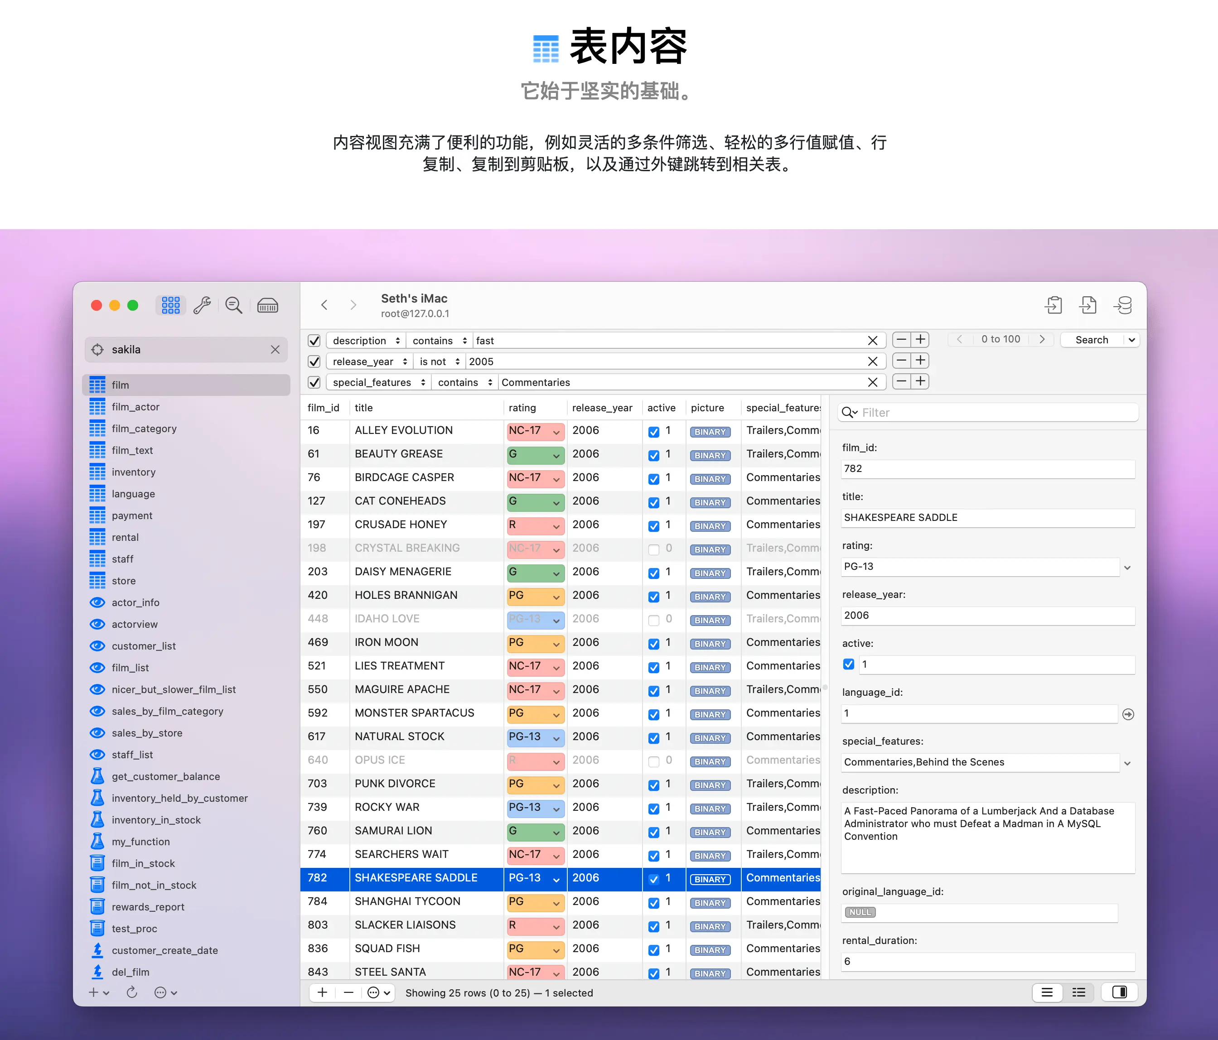
Task: Add a new row with the plus button
Action: tap(322, 992)
